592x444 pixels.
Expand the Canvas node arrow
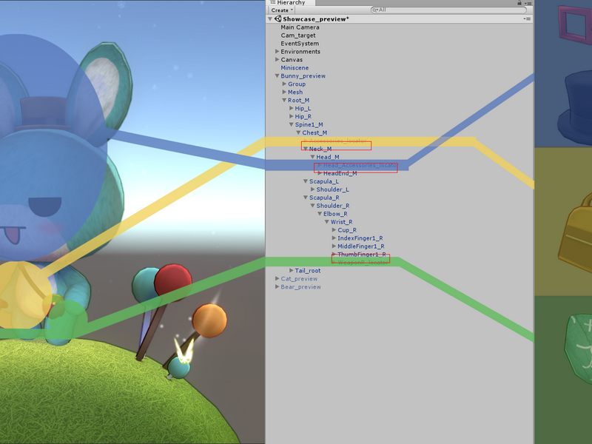click(x=277, y=59)
